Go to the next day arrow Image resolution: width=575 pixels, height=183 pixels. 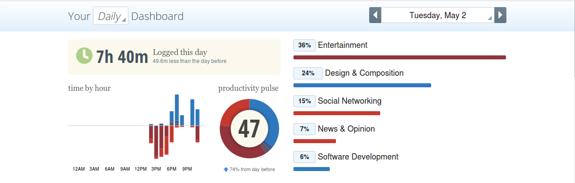[x=500, y=16]
